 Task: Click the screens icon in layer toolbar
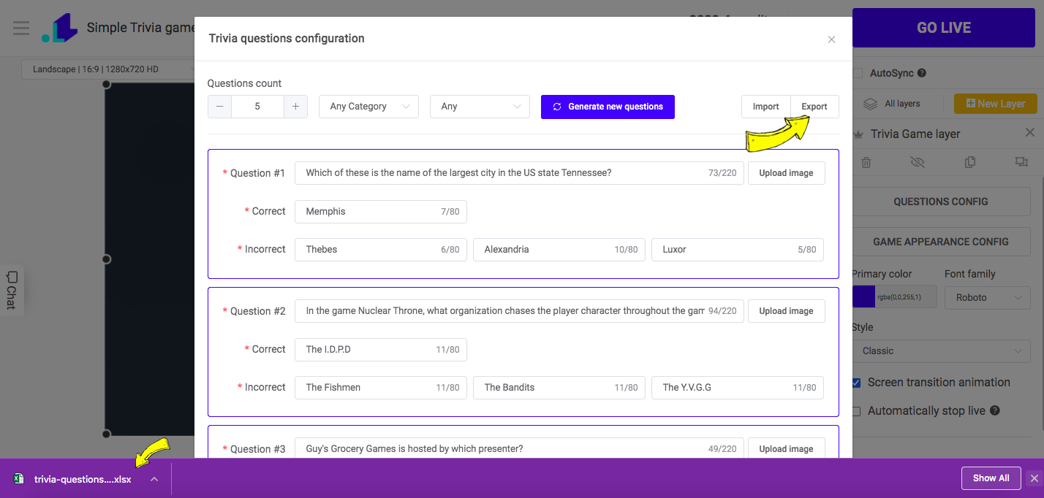[1021, 162]
